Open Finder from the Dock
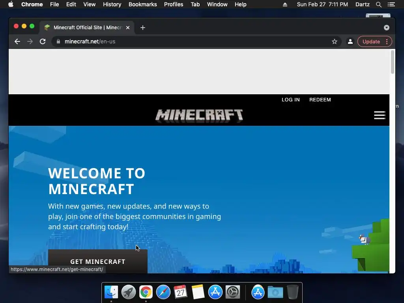The height and width of the screenshot is (303, 404). point(111,292)
